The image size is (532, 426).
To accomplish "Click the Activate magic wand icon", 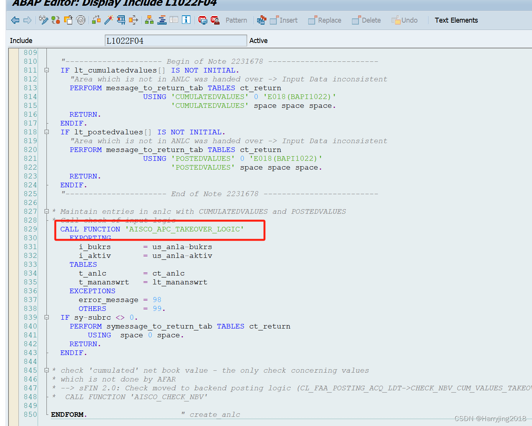I will pos(109,20).
